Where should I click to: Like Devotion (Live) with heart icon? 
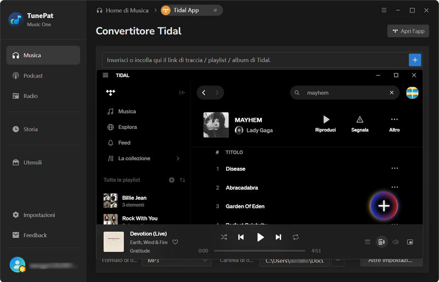click(175, 242)
